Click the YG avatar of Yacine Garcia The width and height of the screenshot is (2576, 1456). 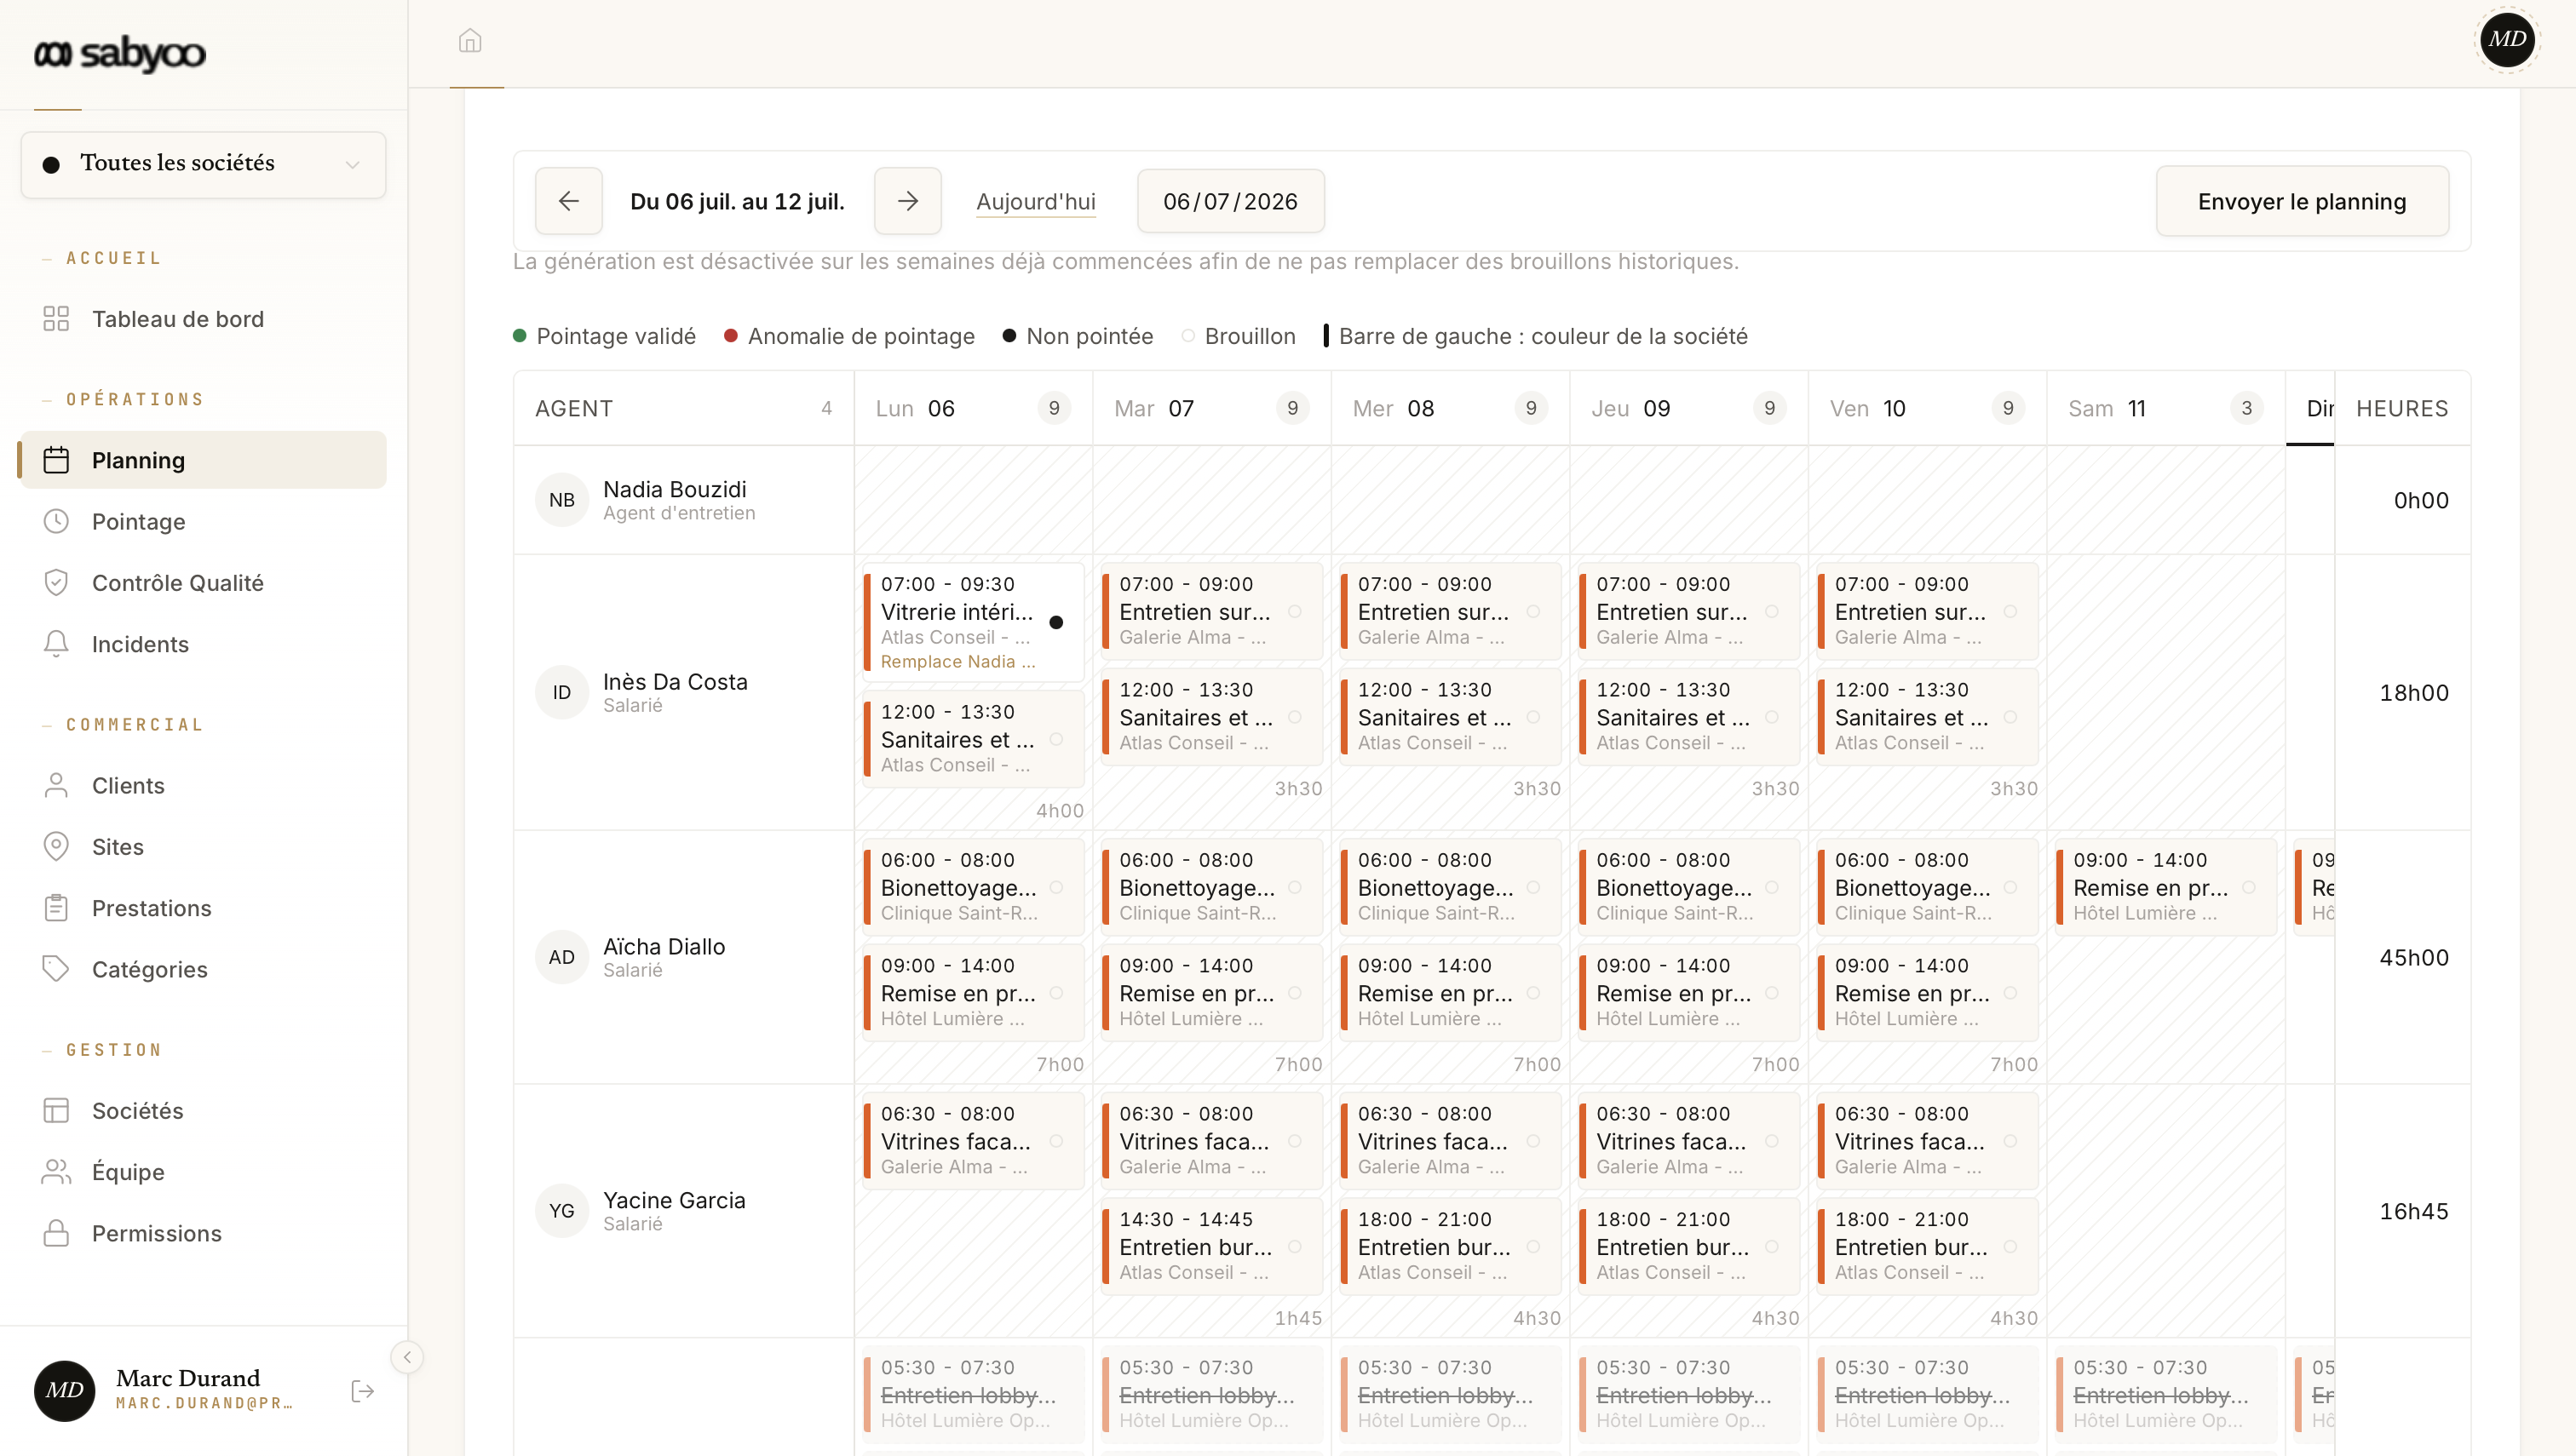(x=562, y=1211)
